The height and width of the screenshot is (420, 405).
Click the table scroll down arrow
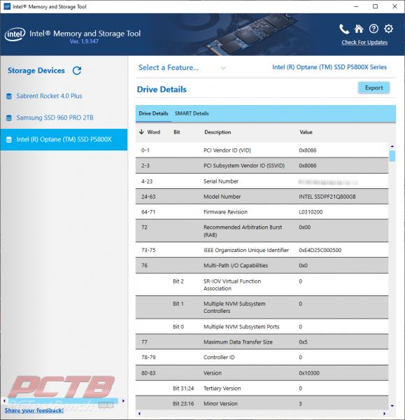pyautogui.click(x=392, y=406)
